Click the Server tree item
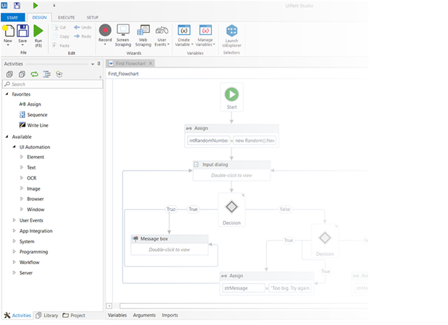The width and height of the screenshot is (448, 325). coord(26,272)
